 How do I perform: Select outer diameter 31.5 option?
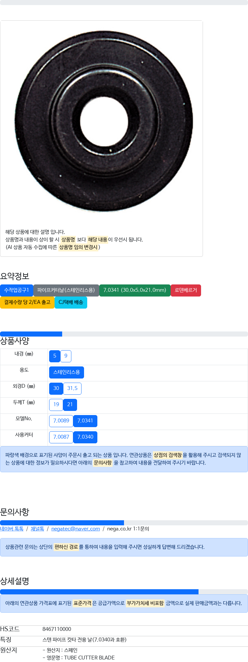72,388
